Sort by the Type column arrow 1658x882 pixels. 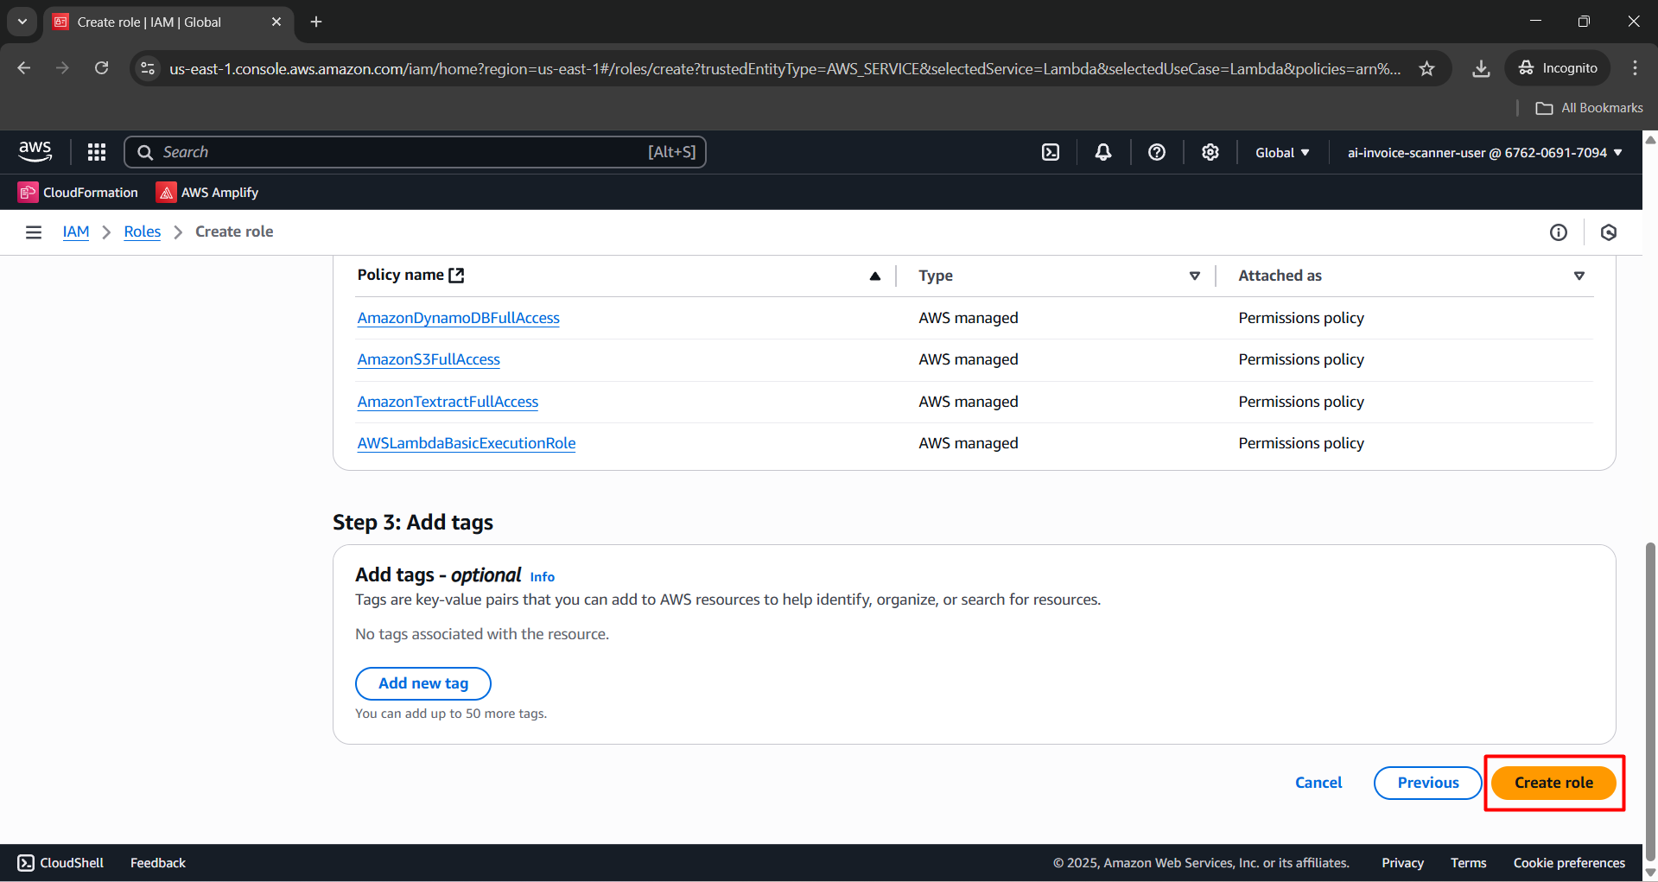(1194, 276)
